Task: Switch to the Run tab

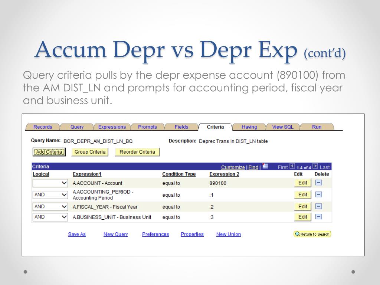Action: click(x=317, y=127)
